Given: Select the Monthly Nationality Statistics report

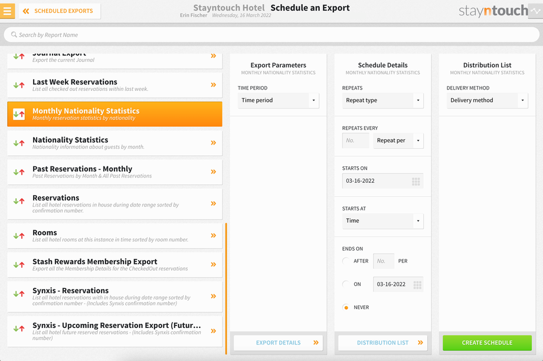Looking at the screenshot, I should point(115,114).
